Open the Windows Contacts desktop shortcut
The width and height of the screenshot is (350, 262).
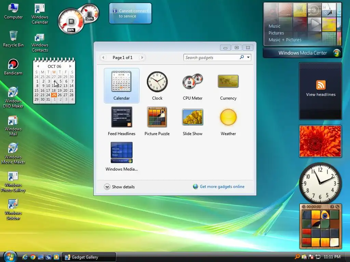pyautogui.click(x=40, y=42)
